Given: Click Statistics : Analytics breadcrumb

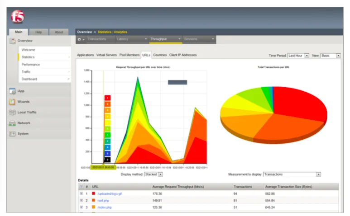Looking at the screenshot, I should (x=112, y=32).
